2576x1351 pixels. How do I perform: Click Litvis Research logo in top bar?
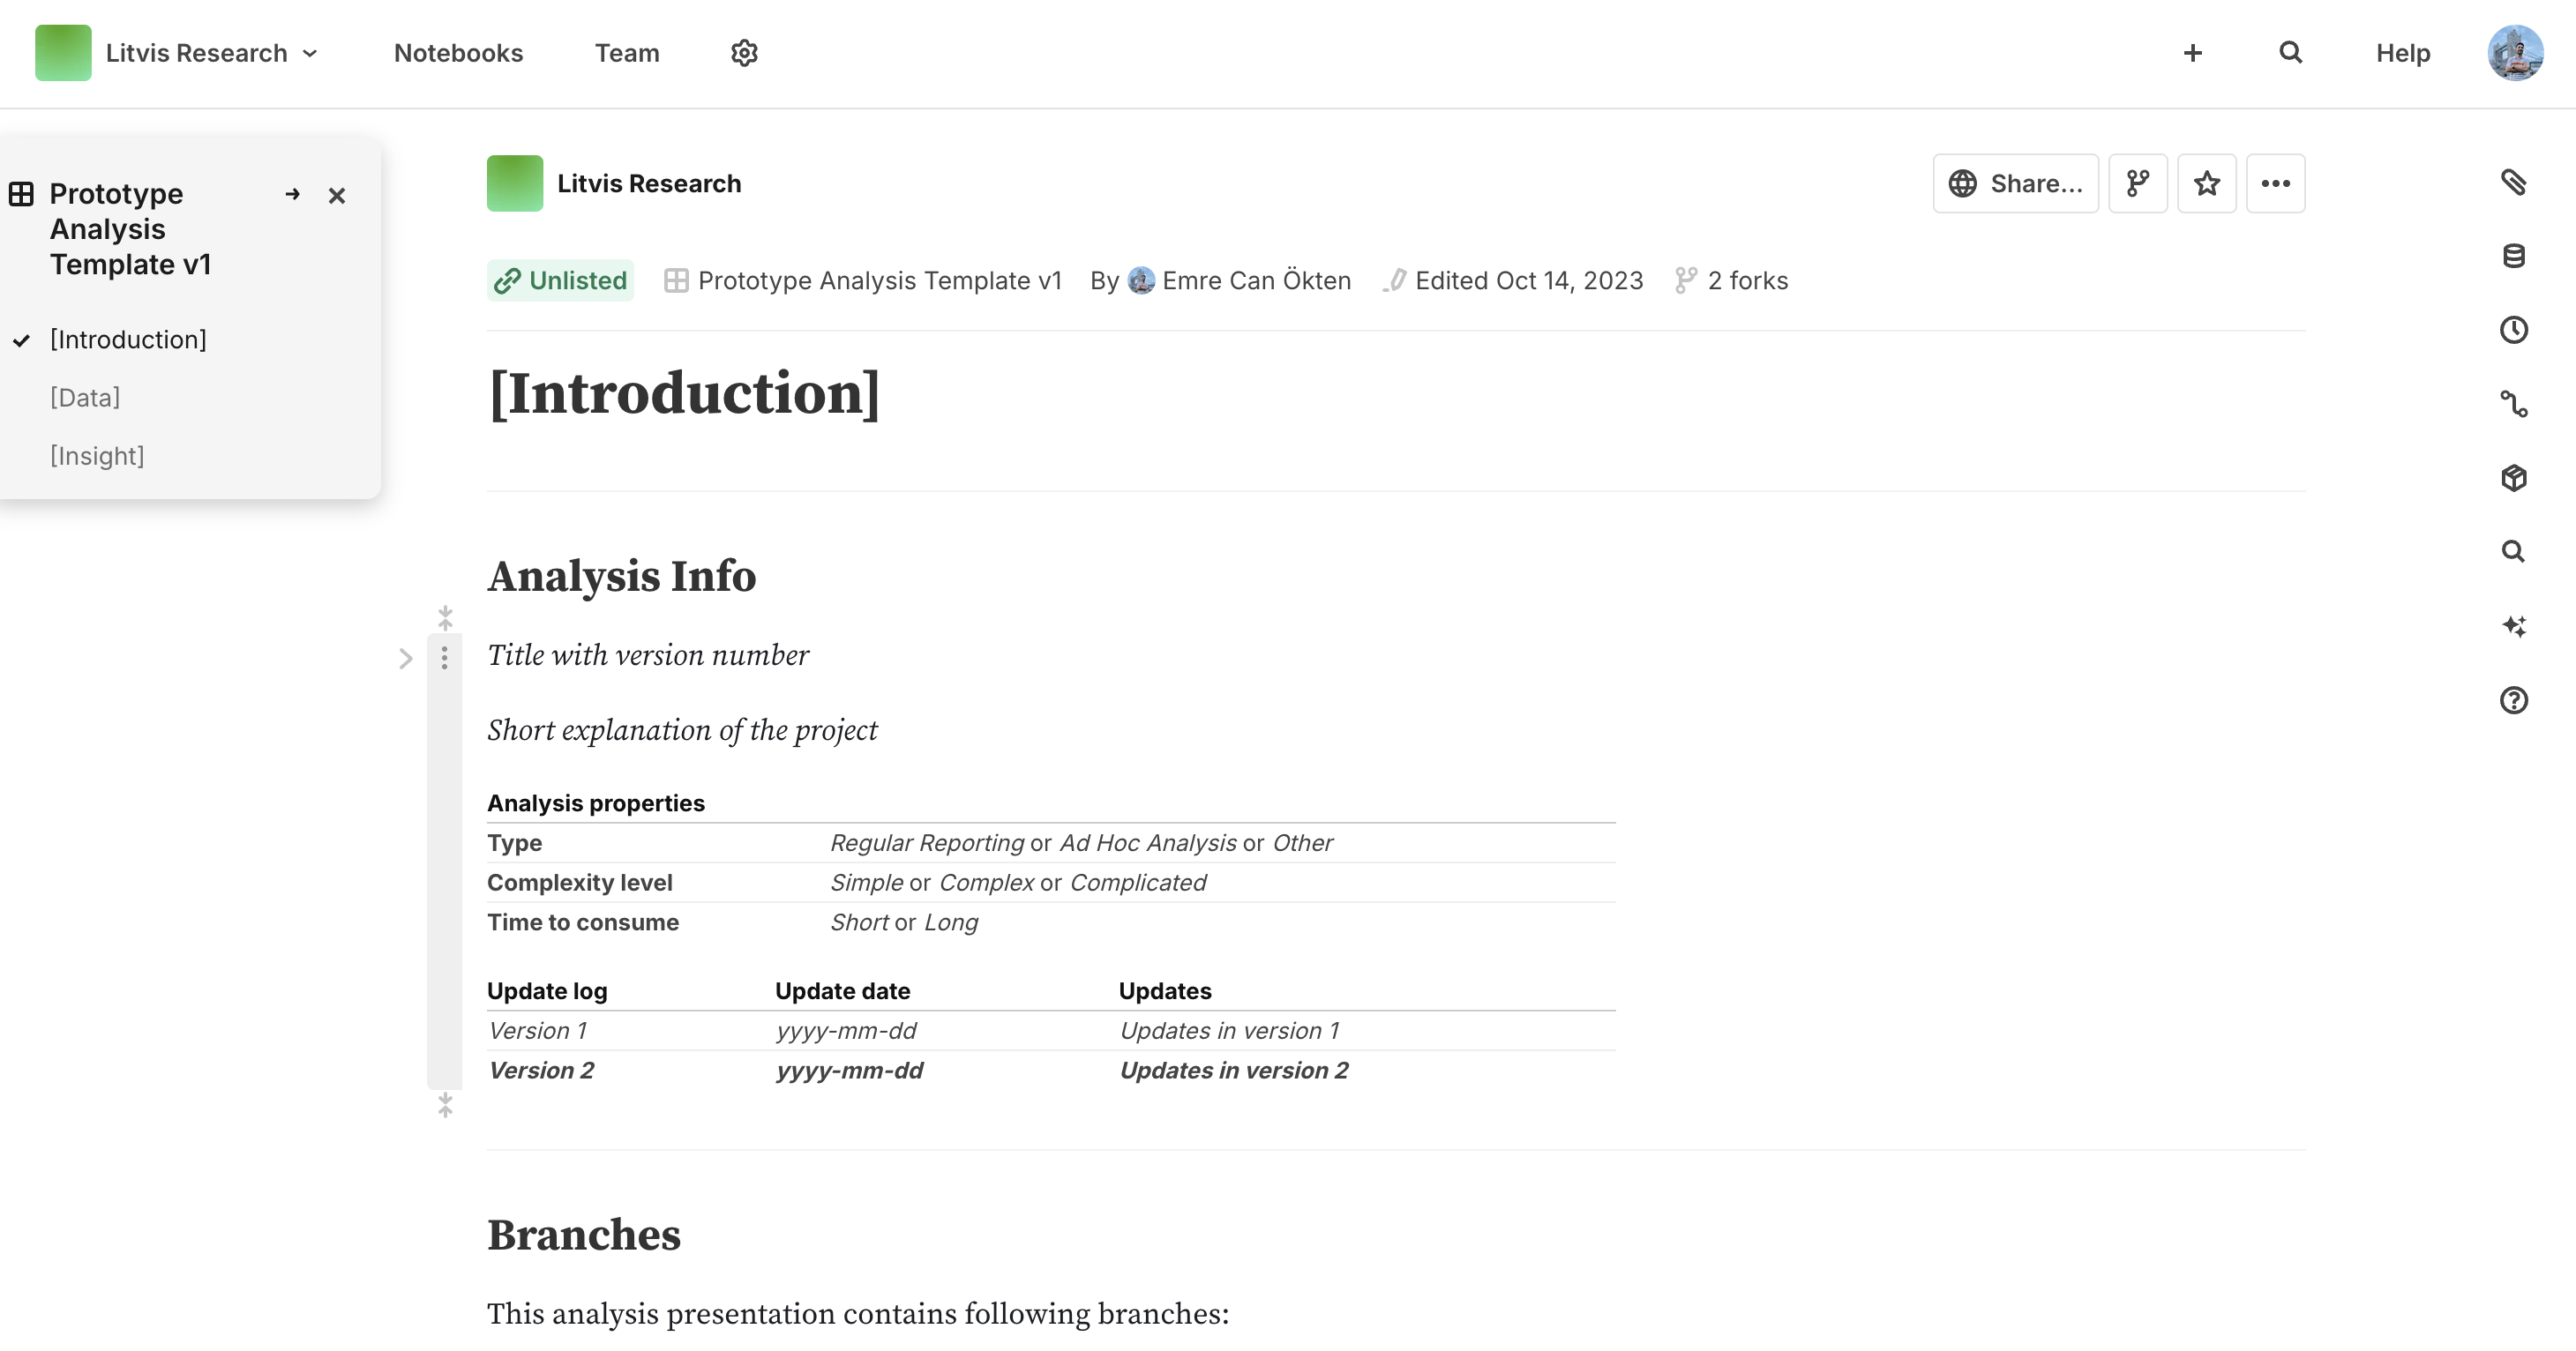point(63,53)
